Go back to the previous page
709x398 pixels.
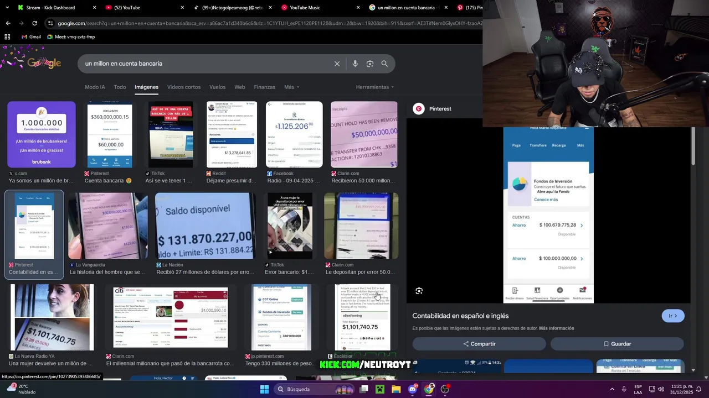[x=8, y=23]
